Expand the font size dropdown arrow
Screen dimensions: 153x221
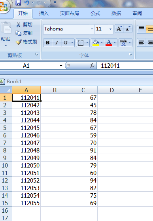(x=110, y=29)
